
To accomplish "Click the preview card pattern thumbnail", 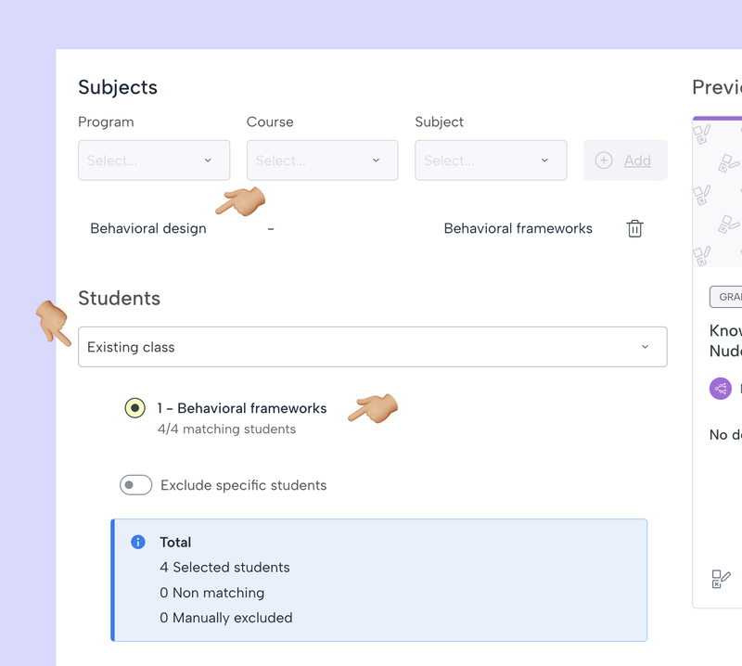I will coord(718,193).
